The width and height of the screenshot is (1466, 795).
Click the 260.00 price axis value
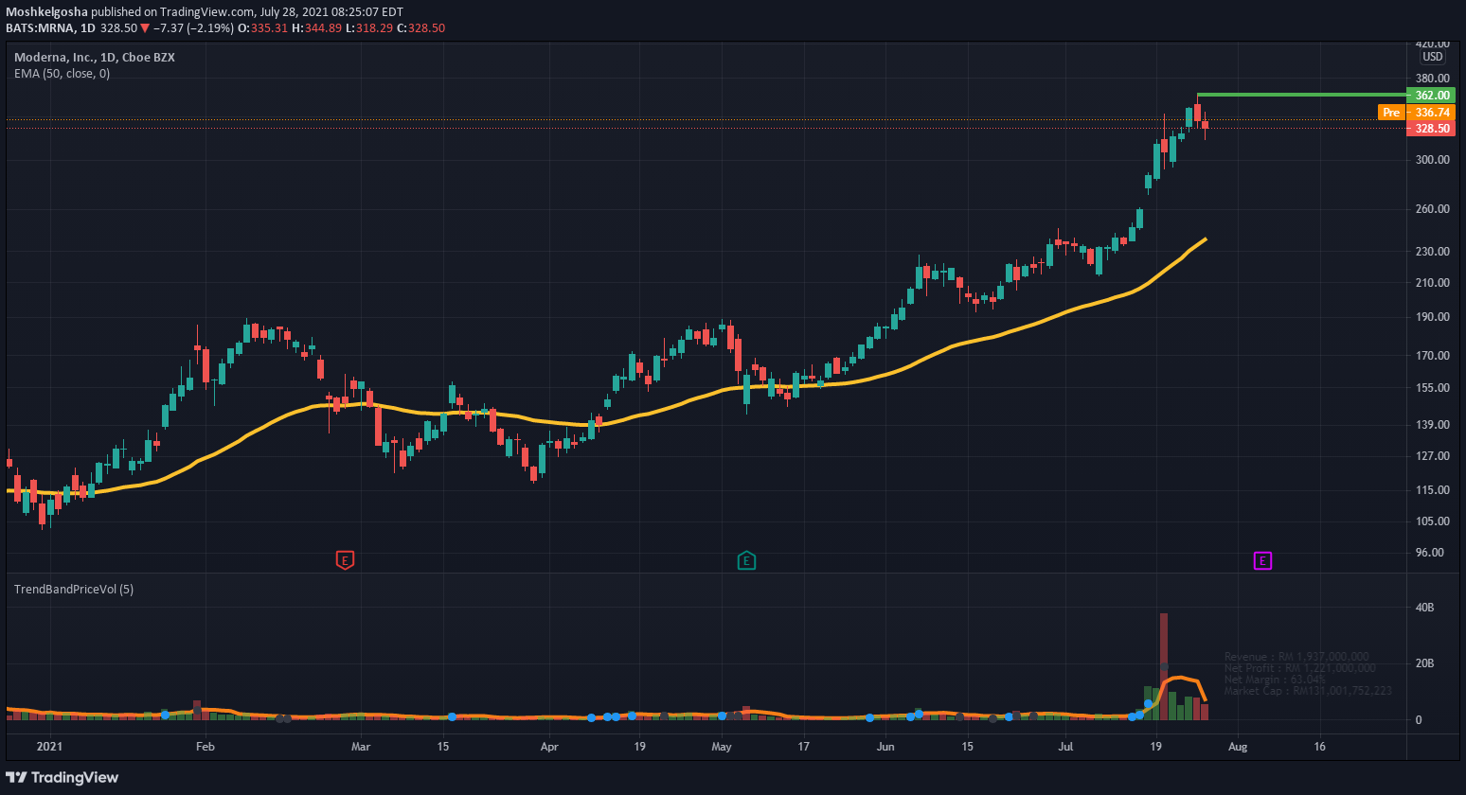pyautogui.click(x=1433, y=209)
